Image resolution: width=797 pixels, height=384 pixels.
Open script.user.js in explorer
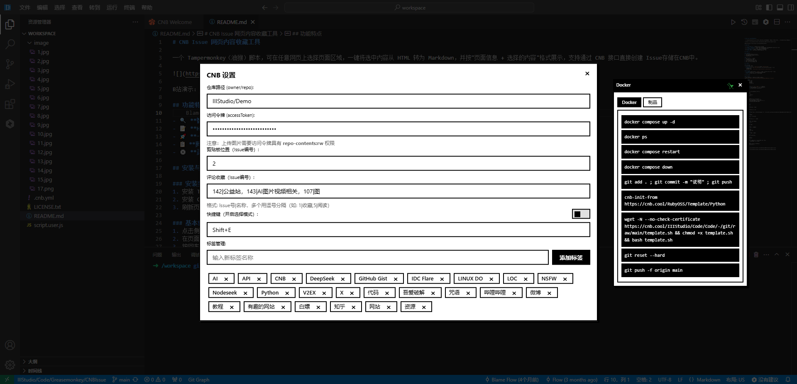click(48, 225)
